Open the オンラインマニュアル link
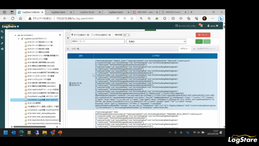 (185, 26)
